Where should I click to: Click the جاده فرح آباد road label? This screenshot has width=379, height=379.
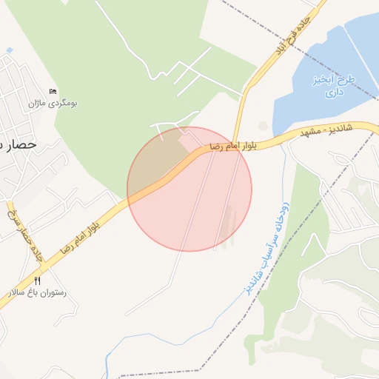tap(292, 36)
